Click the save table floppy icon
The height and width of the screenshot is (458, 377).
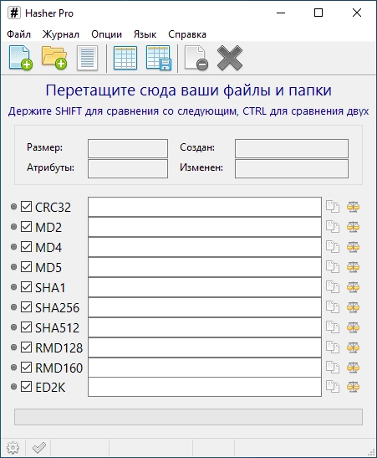(159, 58)
